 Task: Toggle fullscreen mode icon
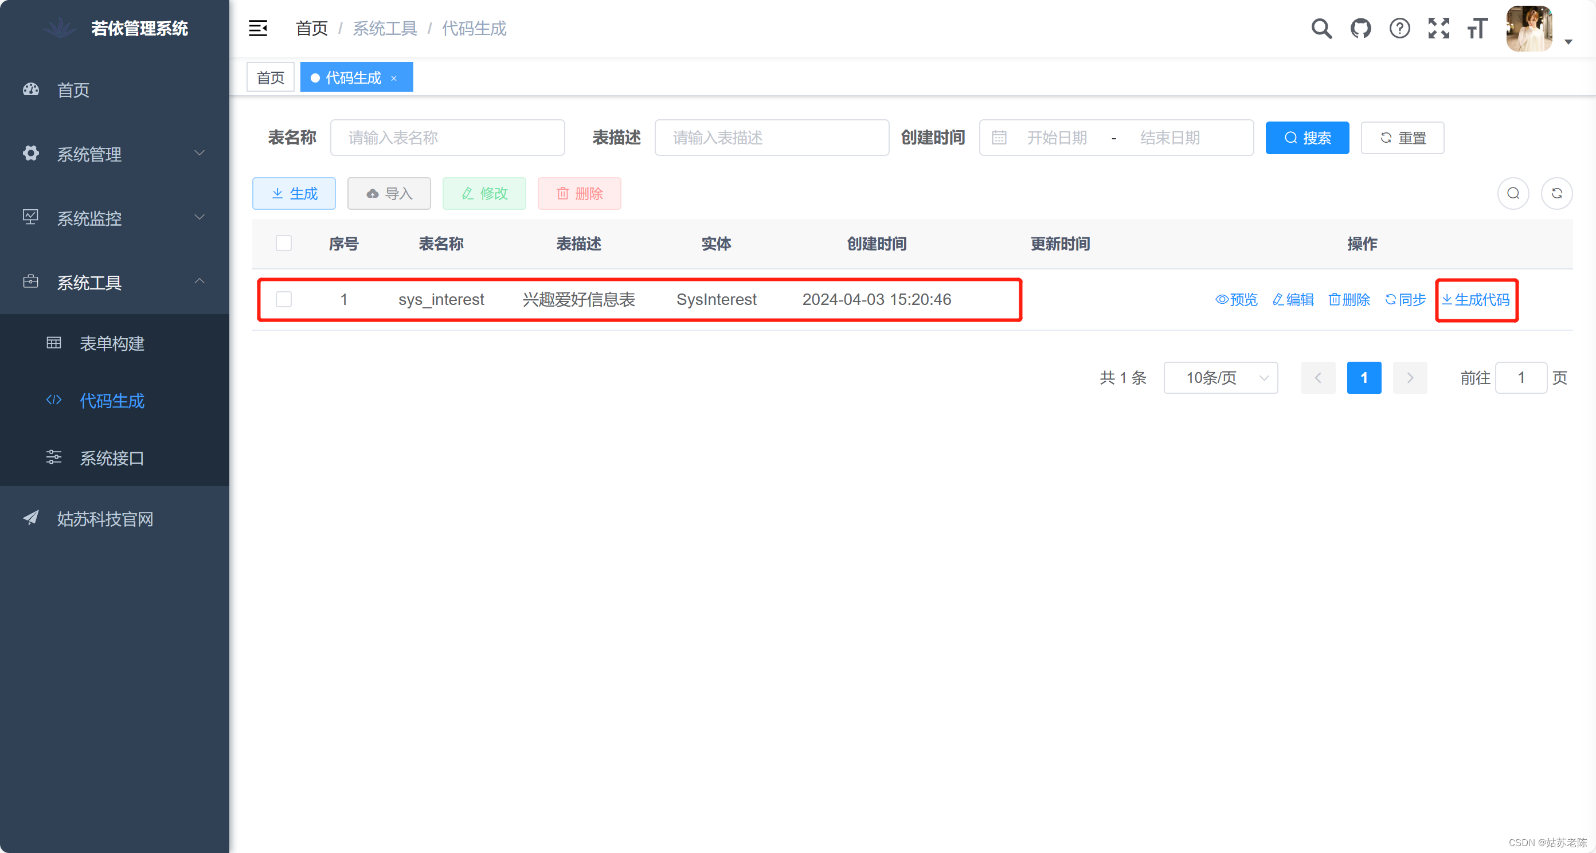point(1438,29)
